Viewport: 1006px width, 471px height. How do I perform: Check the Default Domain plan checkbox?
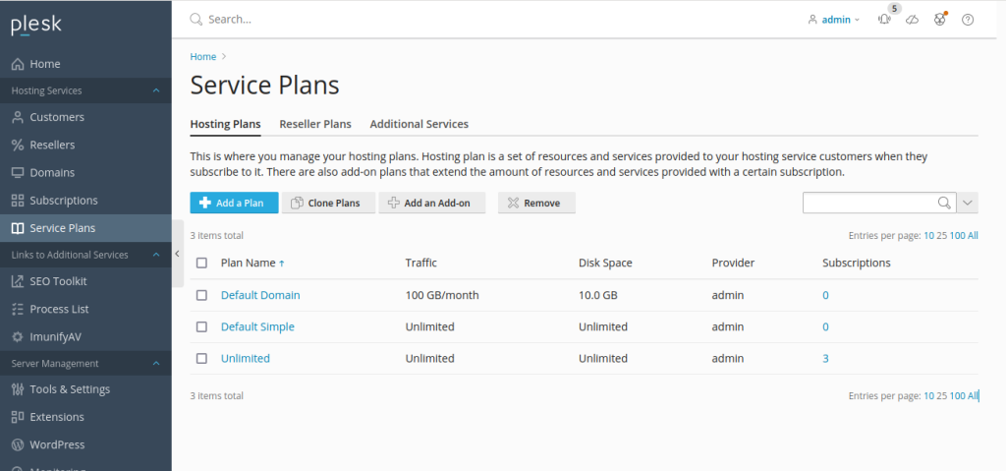pos(201,295)
